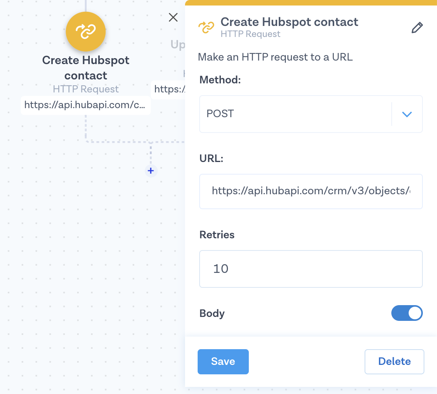
Task: Toggle the Body switch off
Action: [407, 313]
